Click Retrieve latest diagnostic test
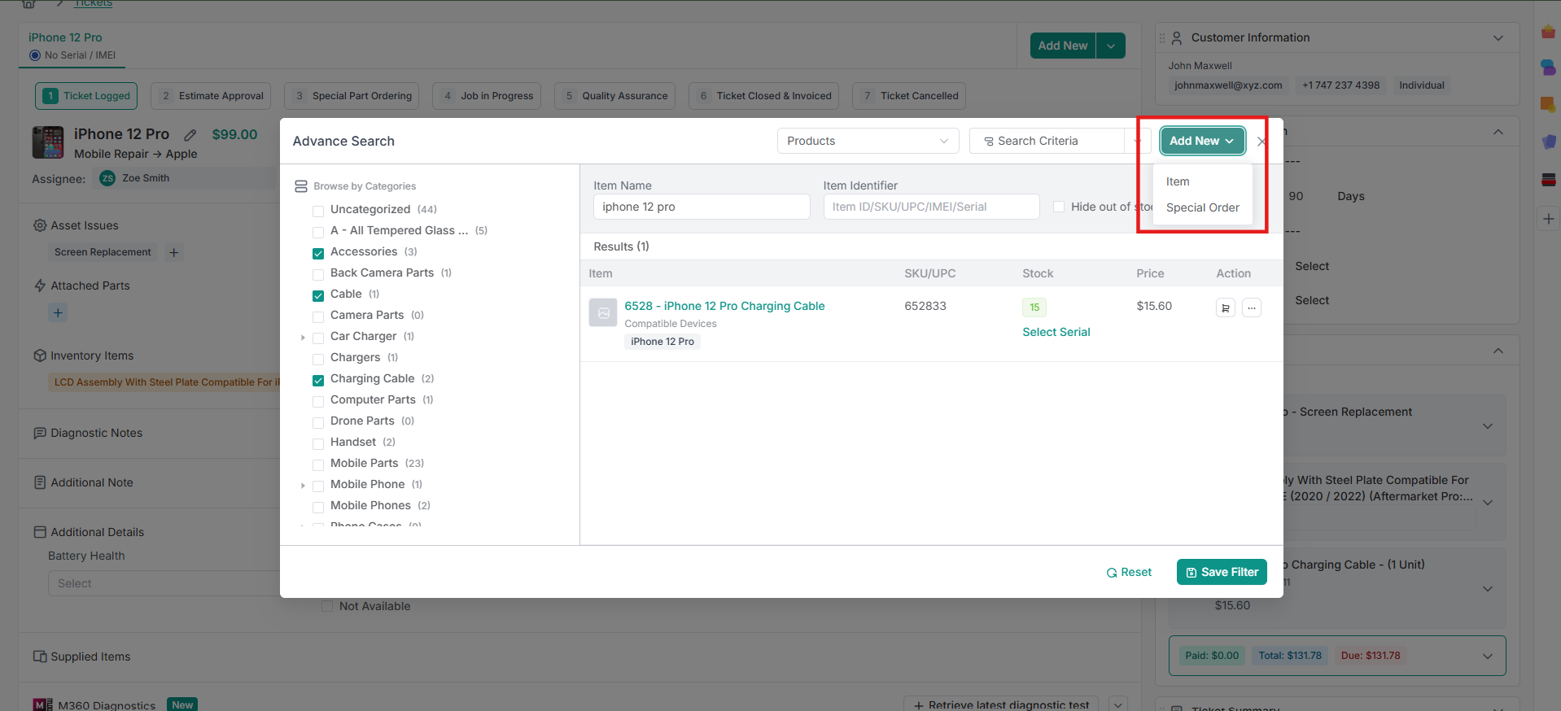 pos(1001,704)
